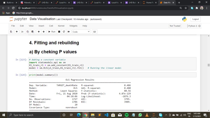Viewport: 210px width, 118px height.
Task: Open the Apps bookmarks shortcut
Action: coord(6,13)
